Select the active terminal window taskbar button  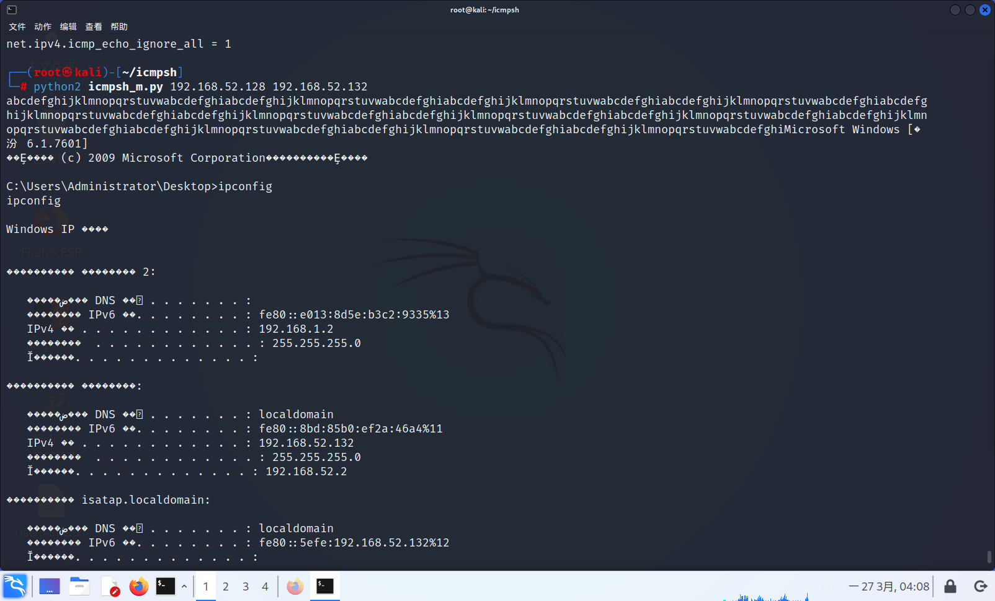coord(325,586)
